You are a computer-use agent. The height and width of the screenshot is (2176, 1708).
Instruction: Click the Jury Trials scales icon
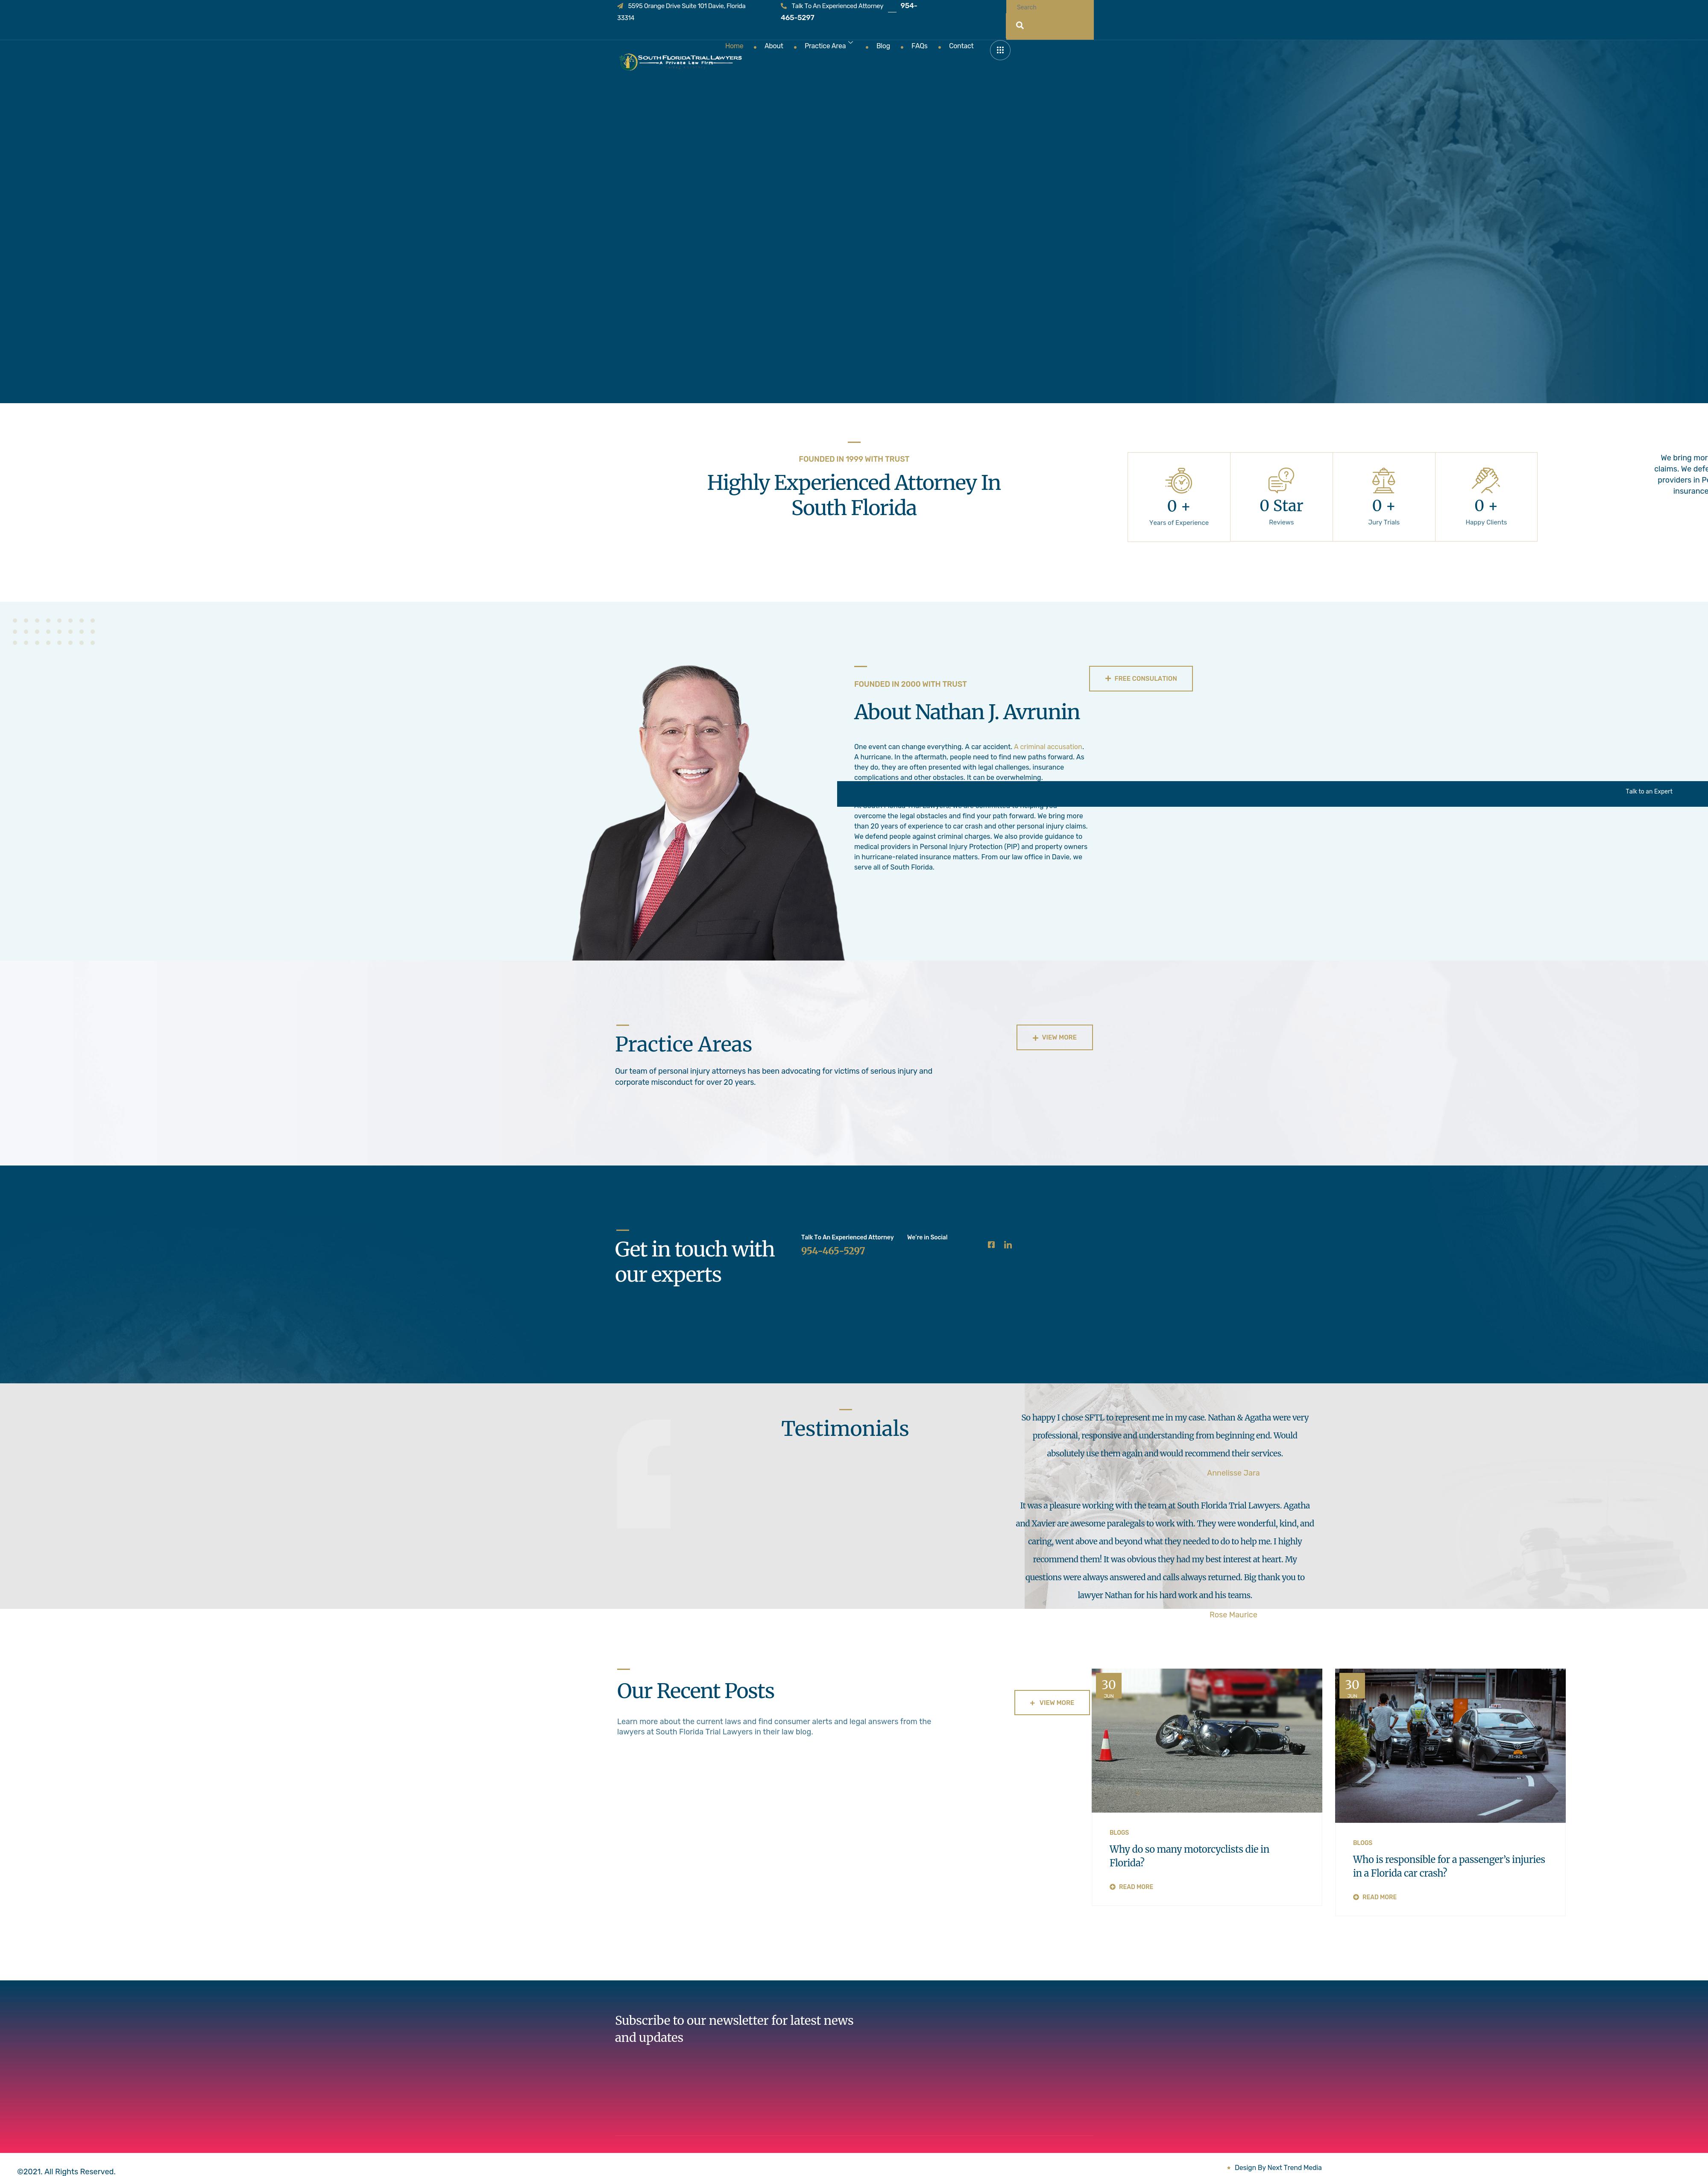pyautogui.click(x=1384, y=480)
